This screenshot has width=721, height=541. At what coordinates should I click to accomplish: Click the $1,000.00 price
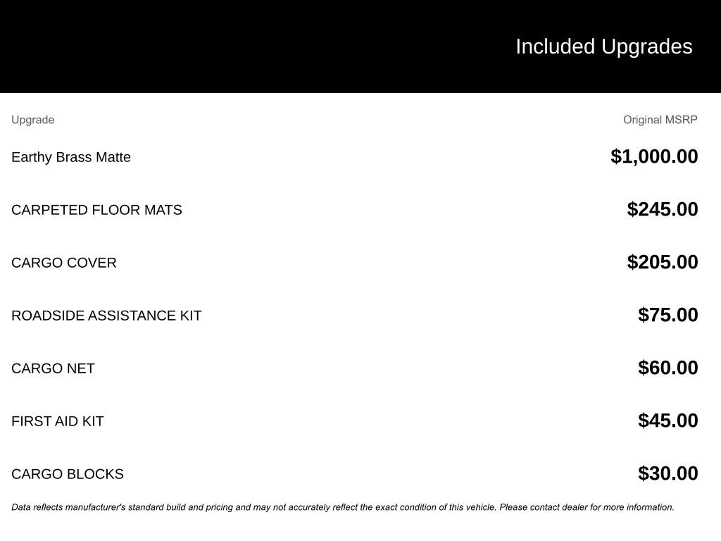click(654, 156)
